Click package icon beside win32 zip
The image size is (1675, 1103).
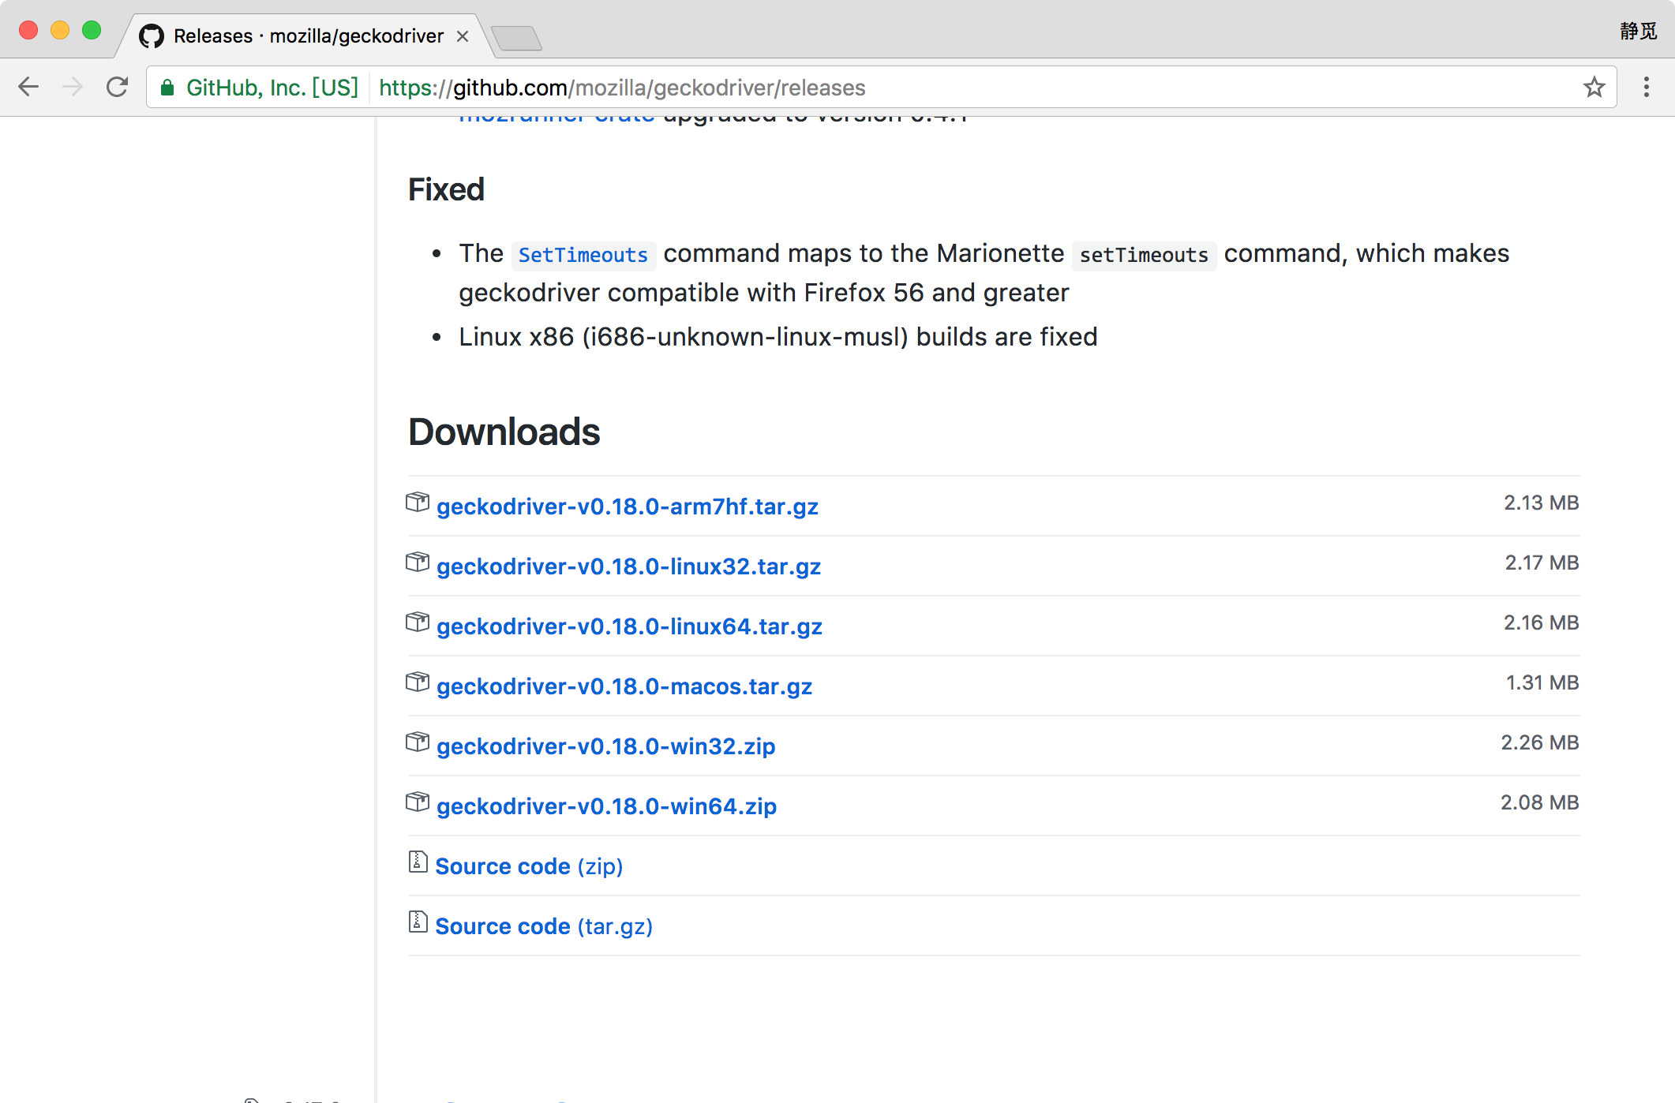pos(418,742)
